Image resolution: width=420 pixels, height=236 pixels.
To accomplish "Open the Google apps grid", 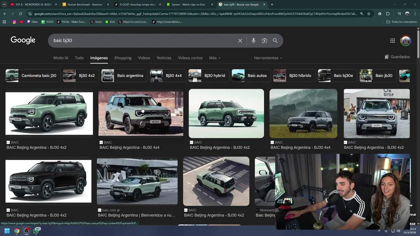I will coord(392,41).
